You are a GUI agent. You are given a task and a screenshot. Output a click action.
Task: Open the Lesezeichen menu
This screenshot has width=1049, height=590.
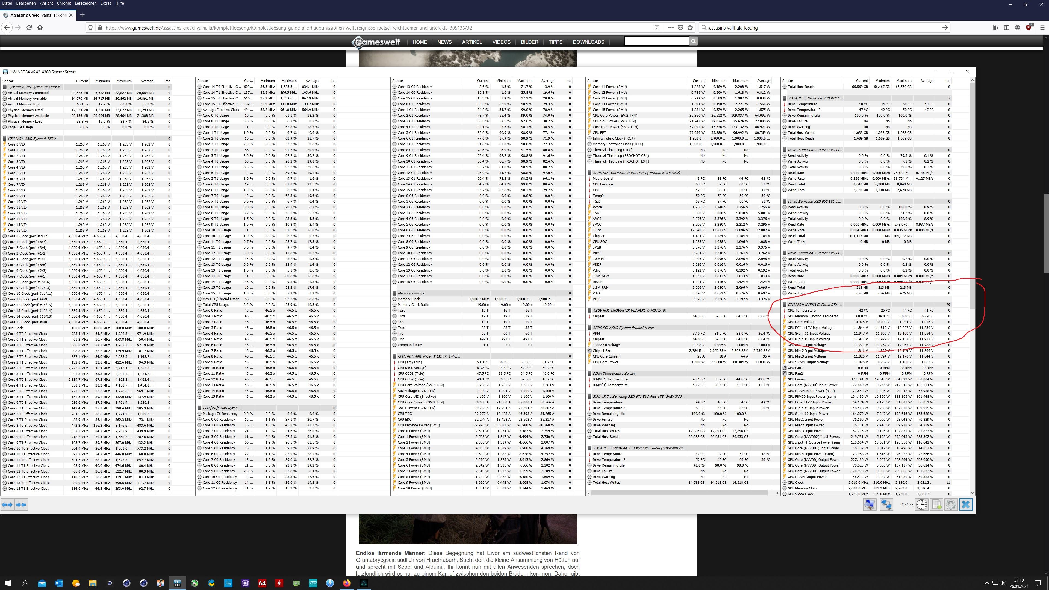pos(86,3)
